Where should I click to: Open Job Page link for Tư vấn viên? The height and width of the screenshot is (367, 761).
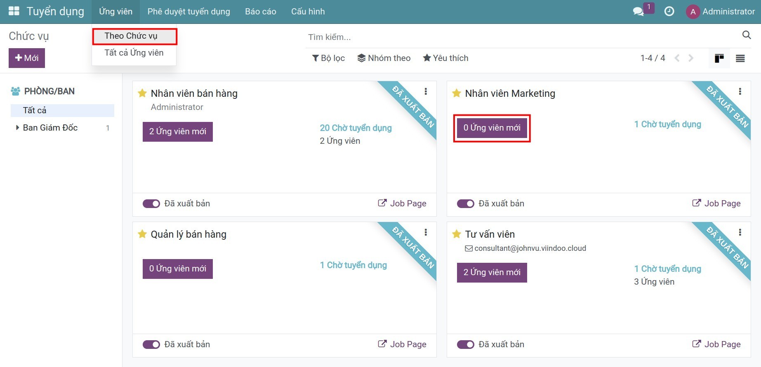pos(716,344)
